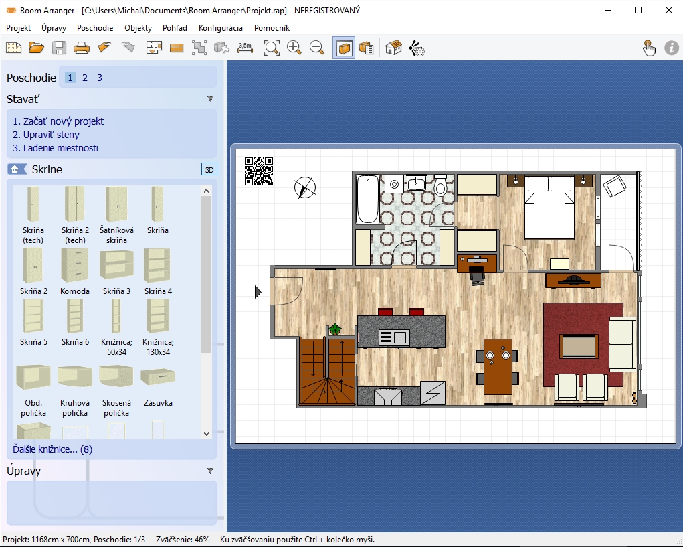683x547 pixels.
Task: Collapse the Stavať section arrow
Action: (x=210, y=100)
